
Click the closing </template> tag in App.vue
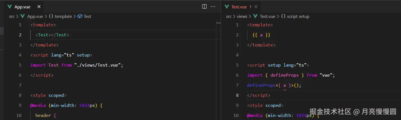44,45
